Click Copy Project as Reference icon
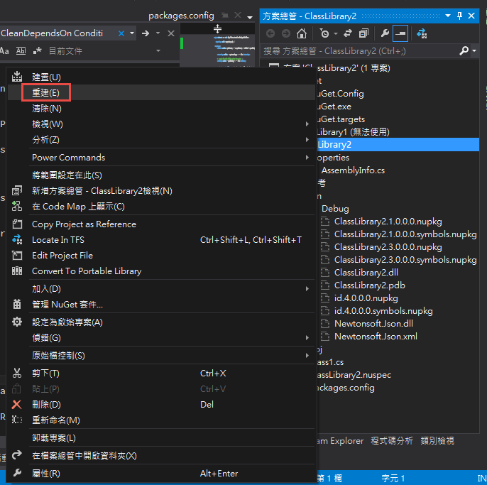This screenshot has height=485, width=487. pos(17,224)
